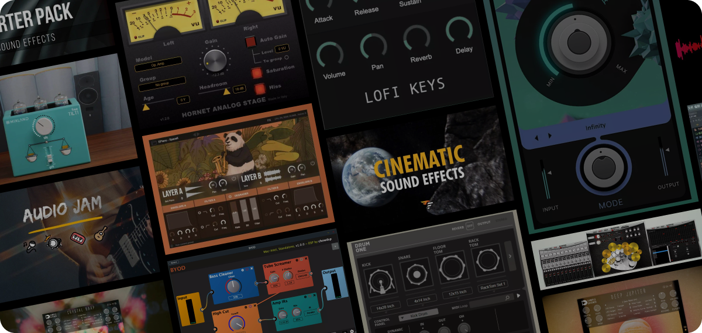Click the Lofi Keys Pan knob
The width and height of the screenshot is (702, 333).
(x=374, y=47)
